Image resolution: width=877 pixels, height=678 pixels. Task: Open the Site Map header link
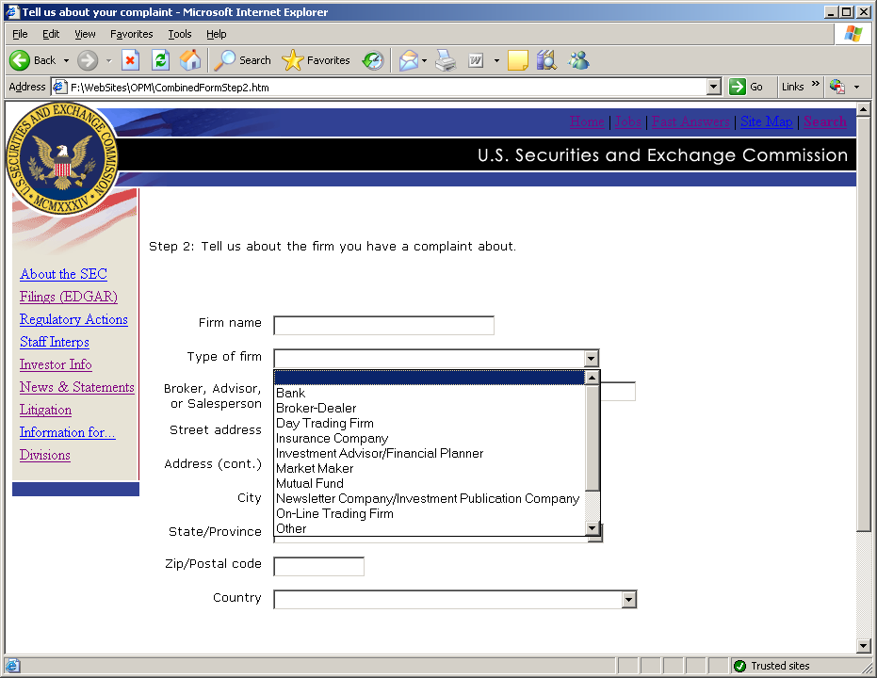click(x=766, y=121)
